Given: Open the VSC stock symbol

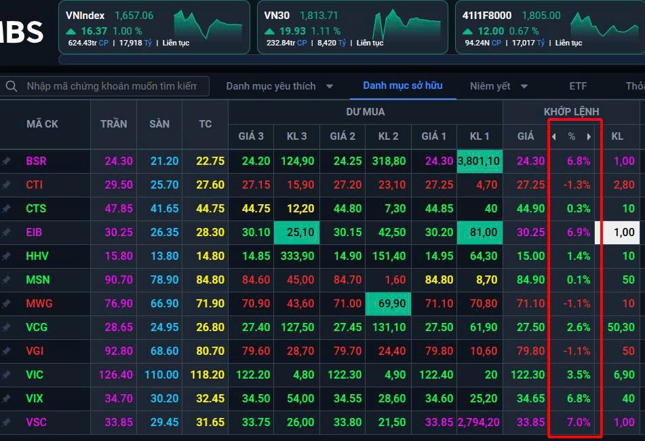Looking at the screenshot, I should click(x=36, y=422).
